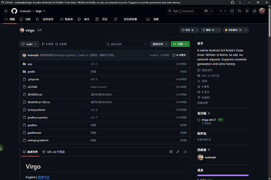Switch to the GPL-3.0 license tab
Image resolution: width=271 pixels, height=180 pixels.
coord(53,152)
